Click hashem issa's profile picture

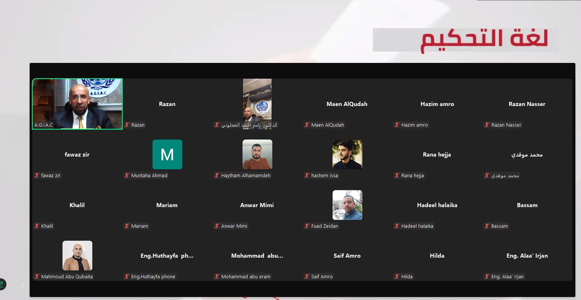[347, 154]
